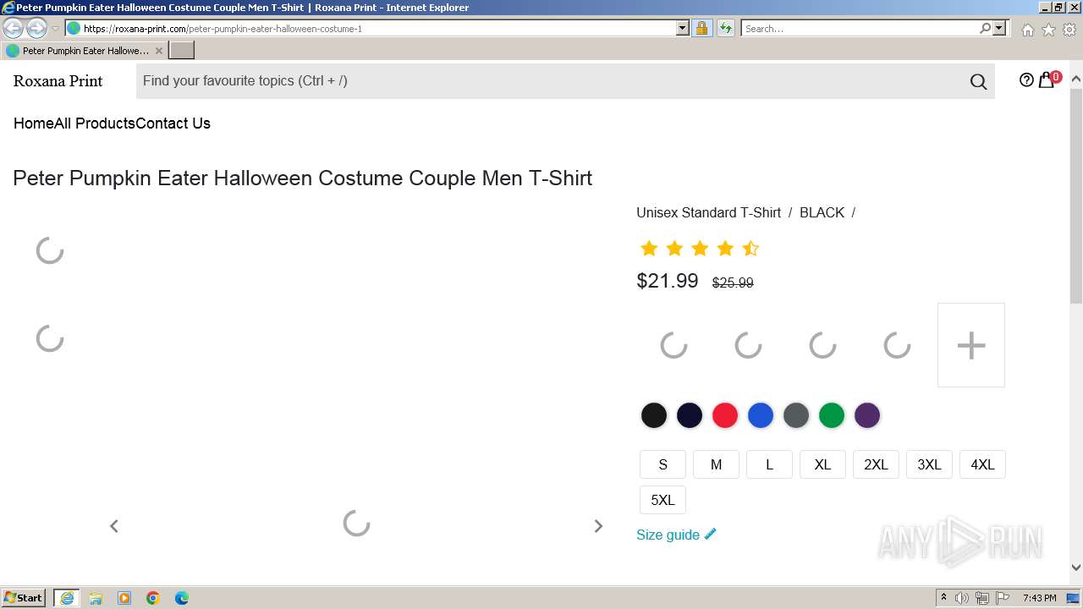Select size L
This screenshot has height=609, width=1083.
pos(769,464)
